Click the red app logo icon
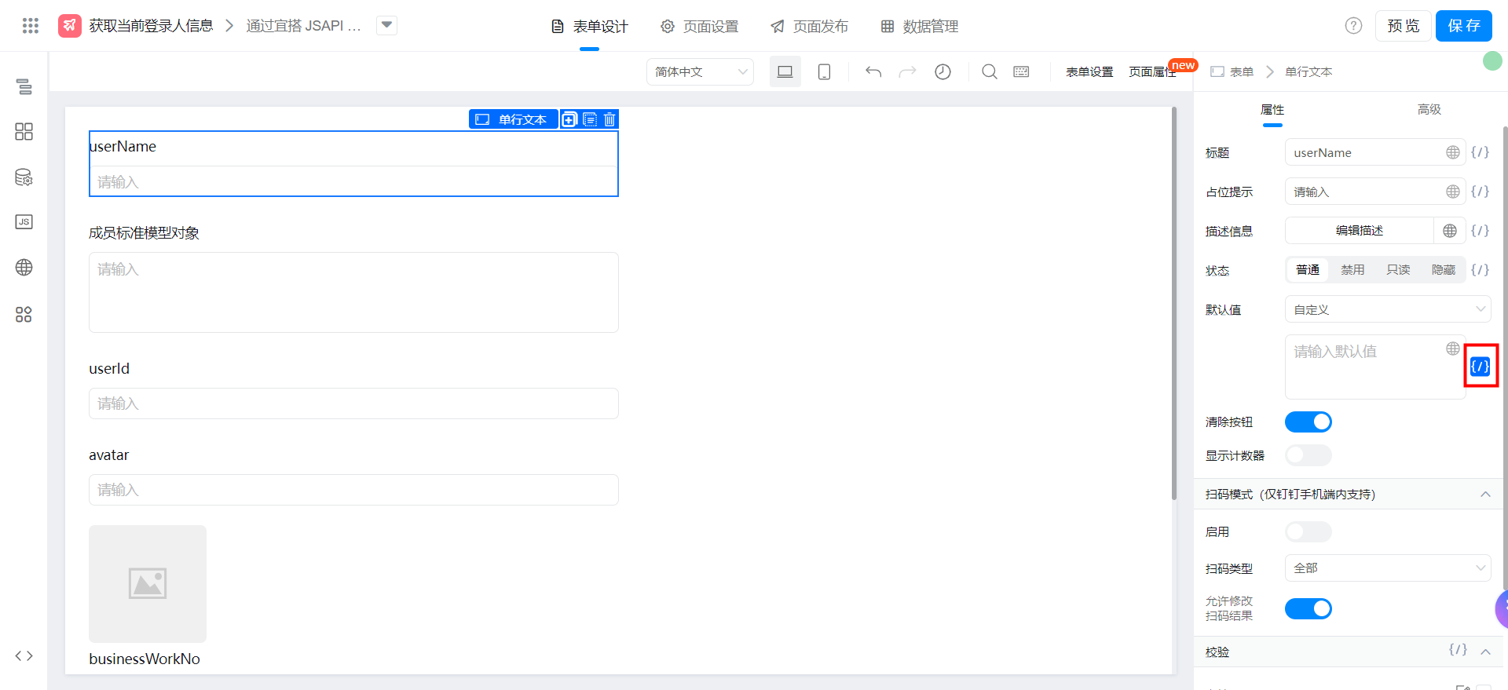 pyautogui.click(x=70, y=26)
